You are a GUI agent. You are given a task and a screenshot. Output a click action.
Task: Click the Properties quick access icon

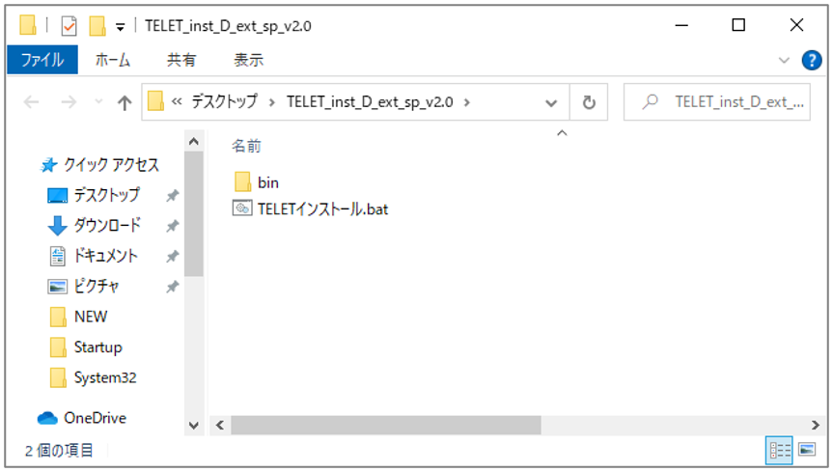pyautogui.click(x=69, y=26)
